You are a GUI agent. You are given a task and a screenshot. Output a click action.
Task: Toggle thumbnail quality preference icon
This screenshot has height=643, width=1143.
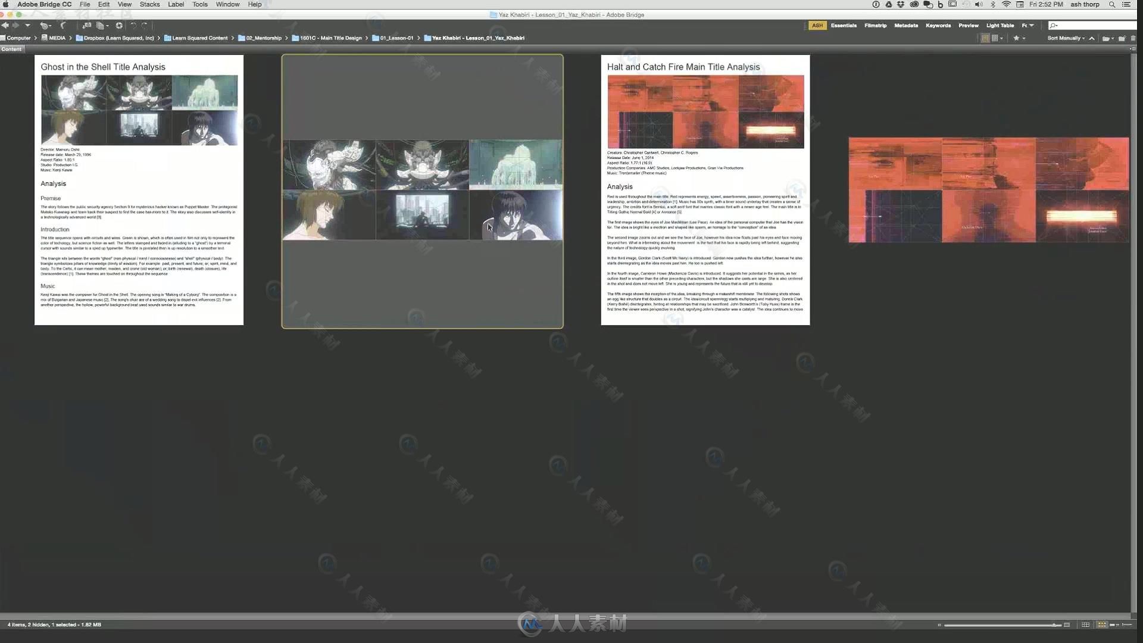click(985, 38)
